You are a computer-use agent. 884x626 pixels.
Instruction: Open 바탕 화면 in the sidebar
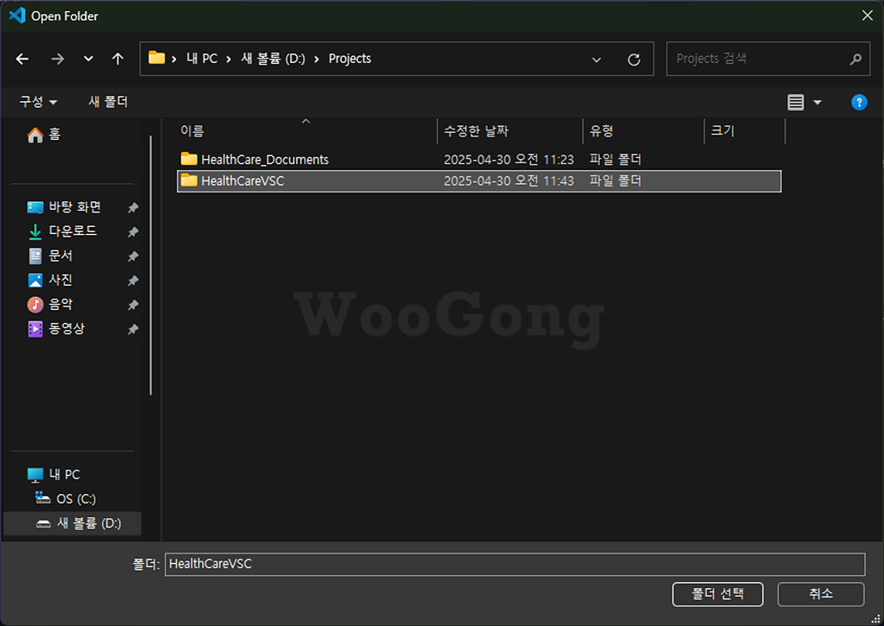point(64,207)
